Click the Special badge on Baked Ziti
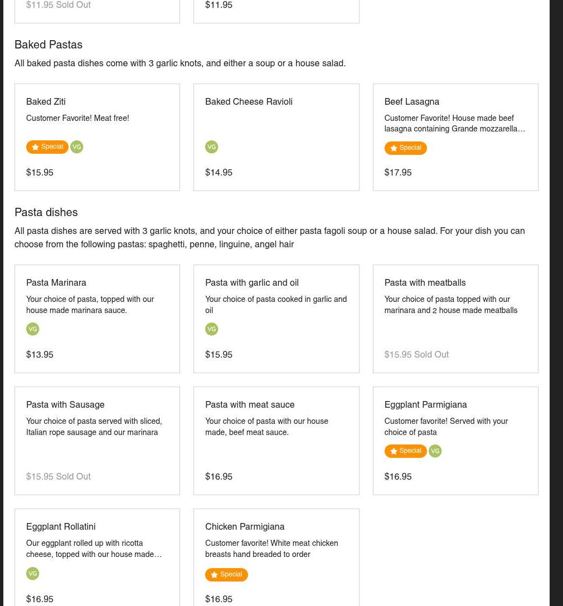563x606 pixels. click(47, 147)
